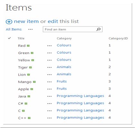The height and width of the screenshot is (128, 135).
Task: Open the Category:ID column header menu
Action: 118,38
